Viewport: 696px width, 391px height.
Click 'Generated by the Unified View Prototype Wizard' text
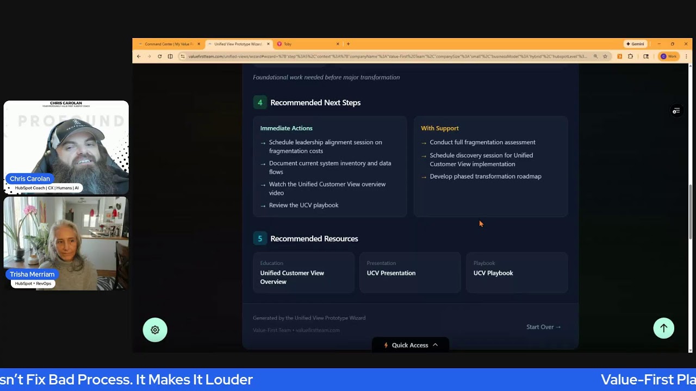coord(309,318)
